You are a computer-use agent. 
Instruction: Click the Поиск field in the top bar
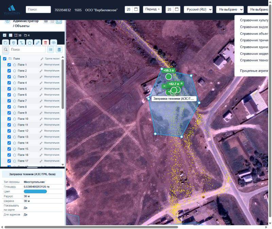38,10
